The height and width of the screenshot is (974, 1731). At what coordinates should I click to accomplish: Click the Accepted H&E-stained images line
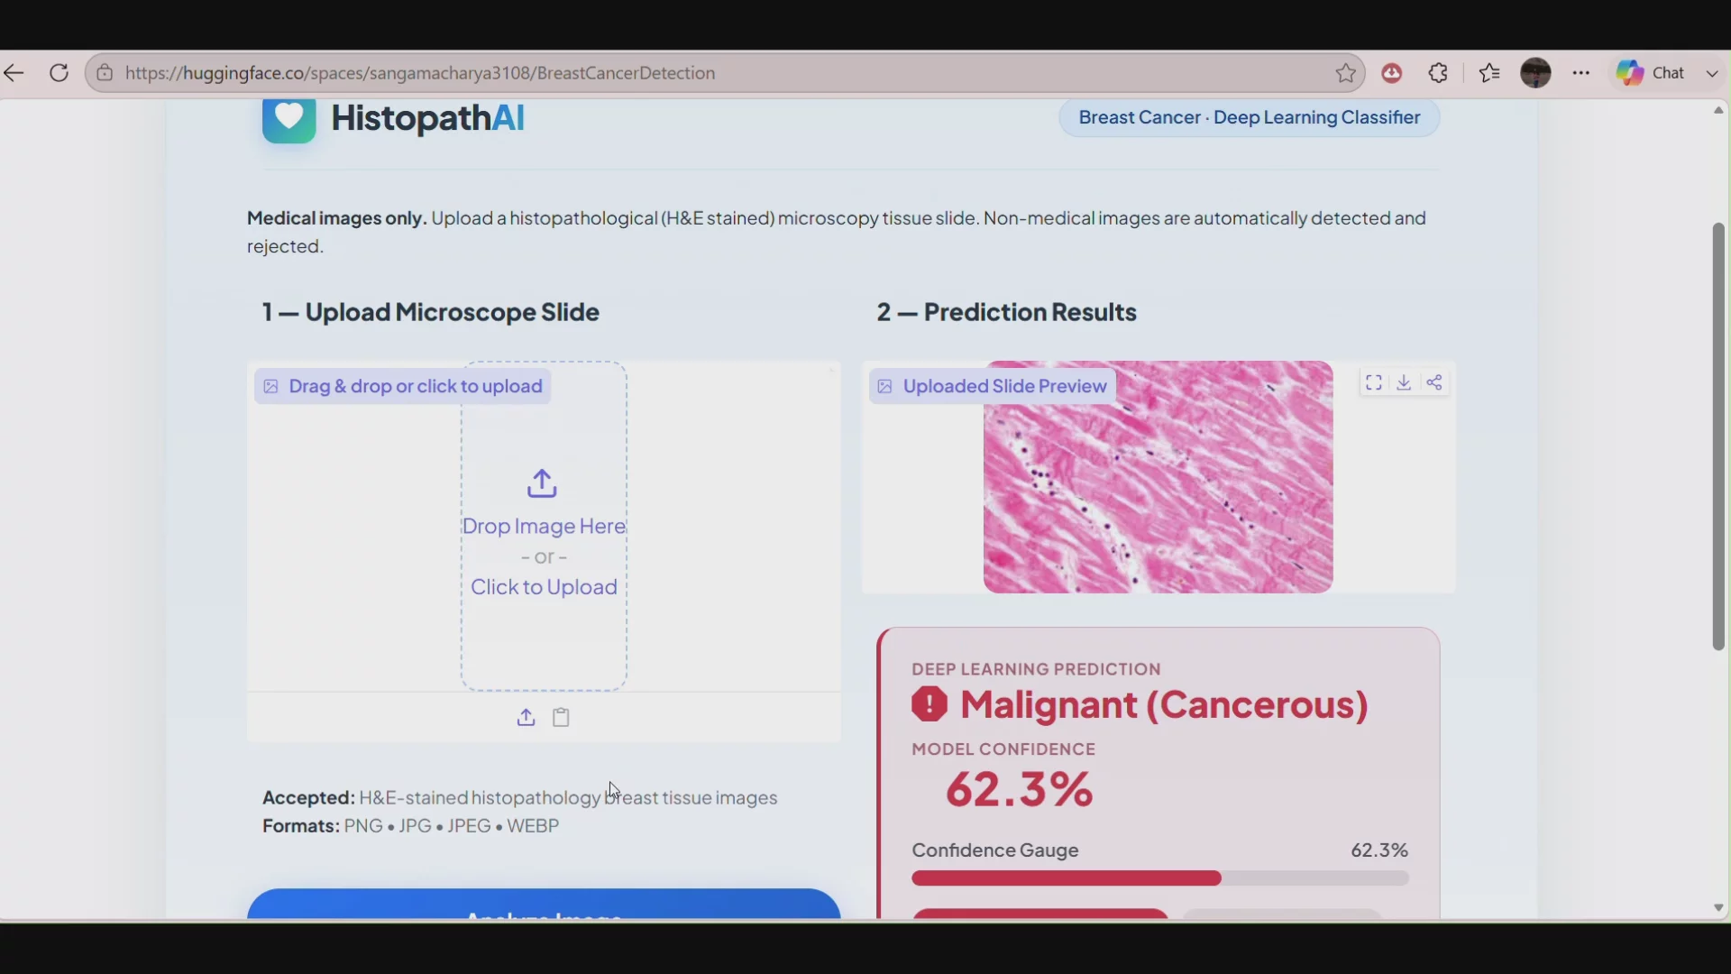click(x=519, y=798)
